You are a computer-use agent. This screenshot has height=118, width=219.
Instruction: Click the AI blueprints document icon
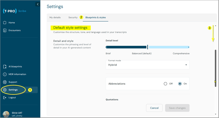click(x=5, y=67)
